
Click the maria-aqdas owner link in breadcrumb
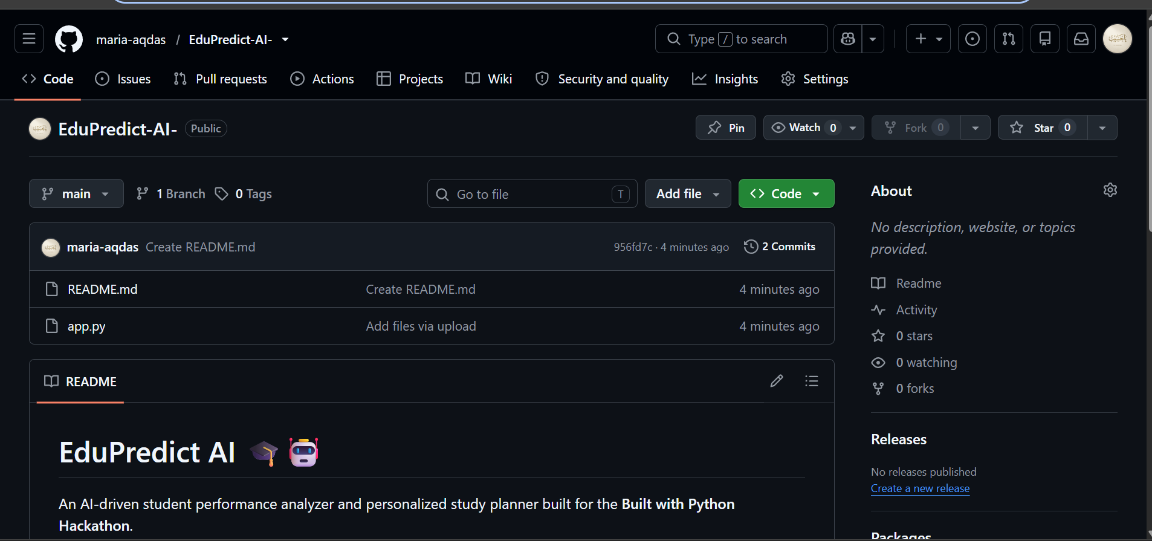[131, 39]
